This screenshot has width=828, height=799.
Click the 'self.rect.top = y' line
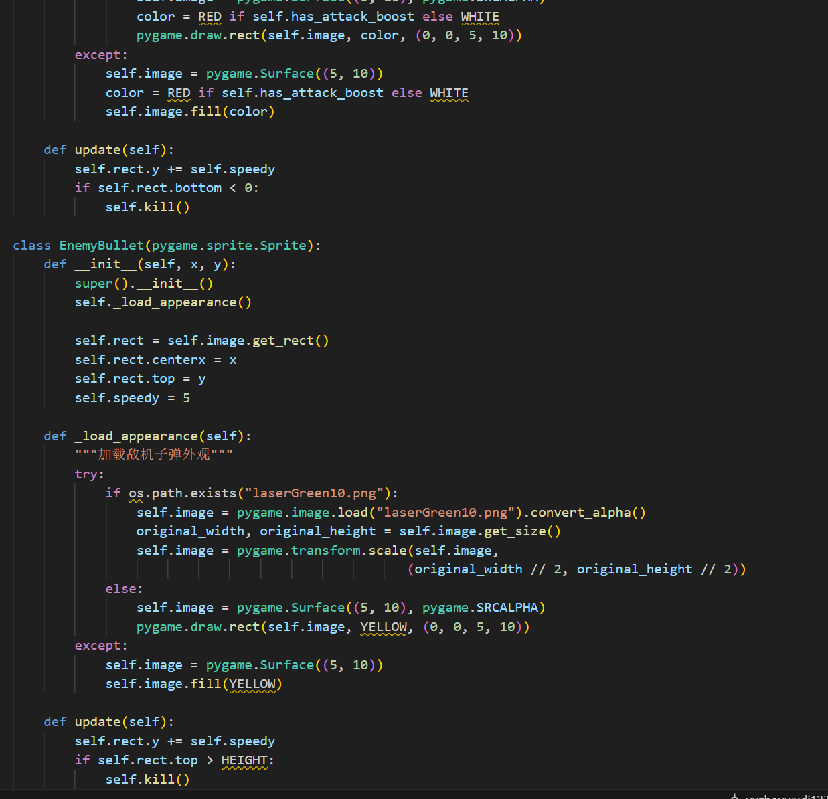coord(140,379)
